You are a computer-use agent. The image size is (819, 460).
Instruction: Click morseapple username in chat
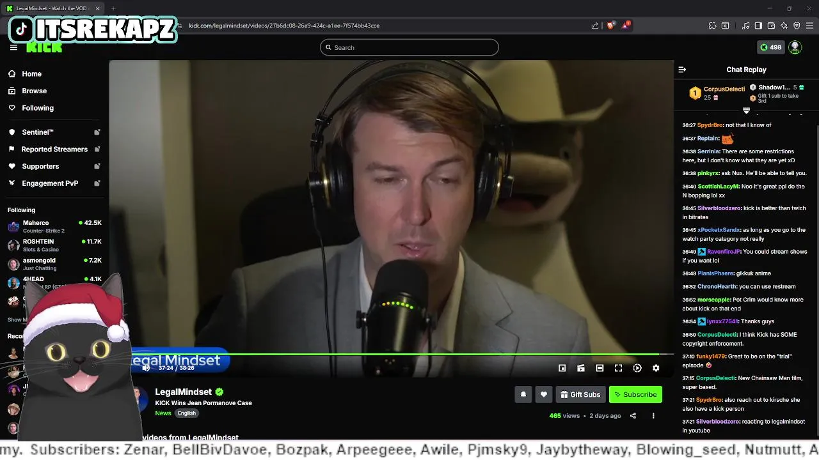coord(714,300)
